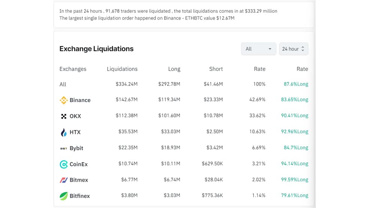Screen dimensions: 369x208
Task: Open the Binance exchange name link
Action: [80, 100]
